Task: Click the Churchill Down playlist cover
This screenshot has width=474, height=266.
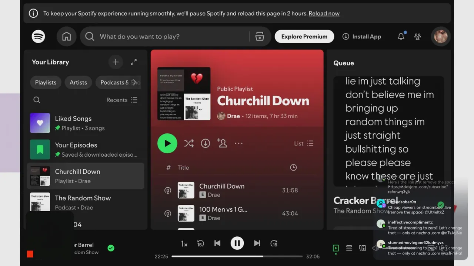Action: [184, 94]
